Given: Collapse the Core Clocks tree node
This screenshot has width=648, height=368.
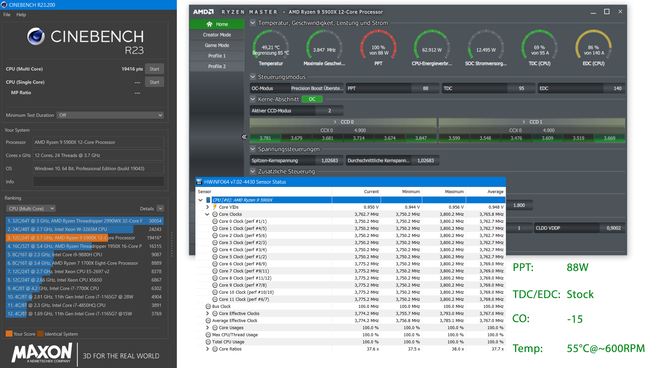Looking at the screenshot, I should pos(207,214).
